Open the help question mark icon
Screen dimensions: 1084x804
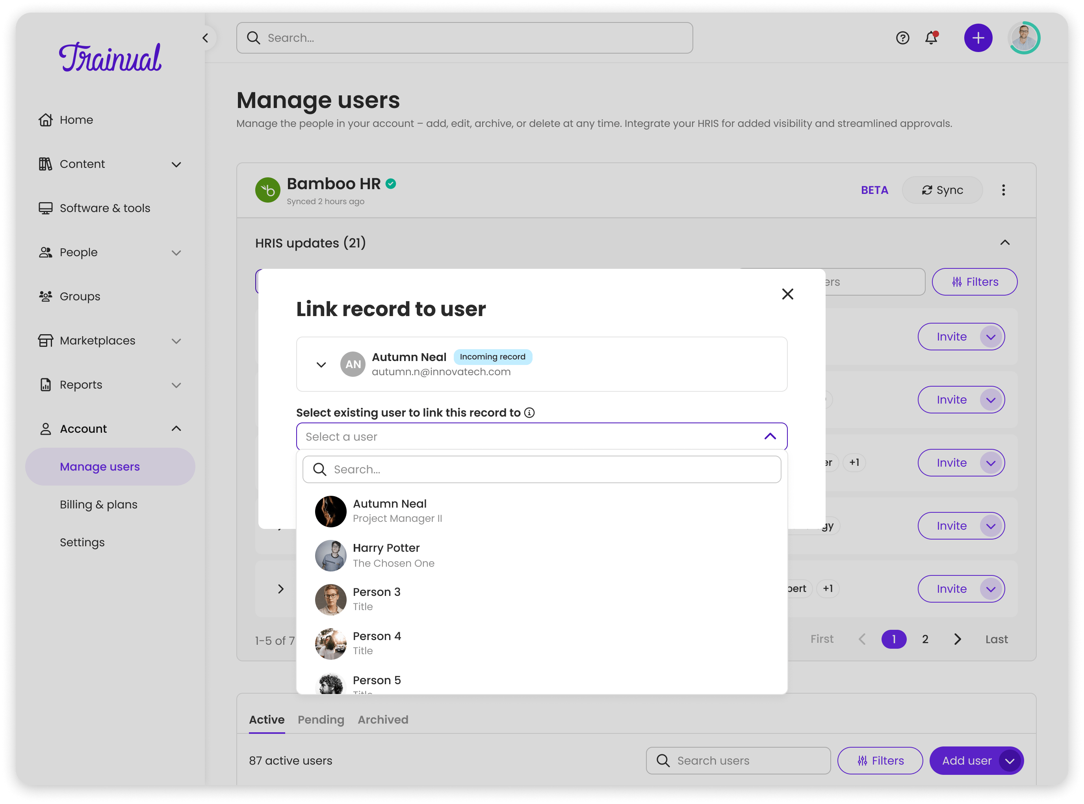[902, 38]
